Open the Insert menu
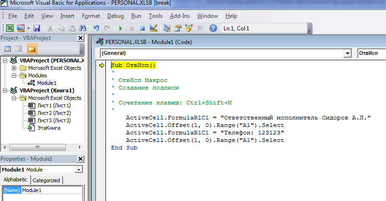Screen dimensions: 386x201 point(67,16)
